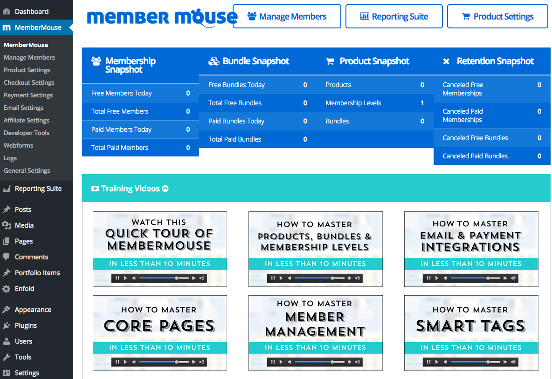Click the Product Snapshot cart icon

(330, 61)
